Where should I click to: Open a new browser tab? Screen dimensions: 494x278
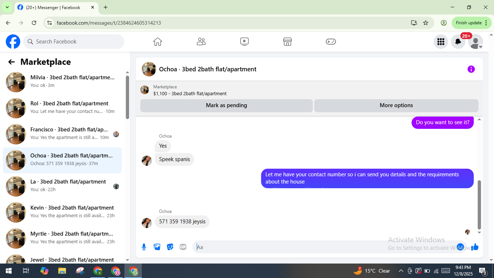click(x=106, y=7)
